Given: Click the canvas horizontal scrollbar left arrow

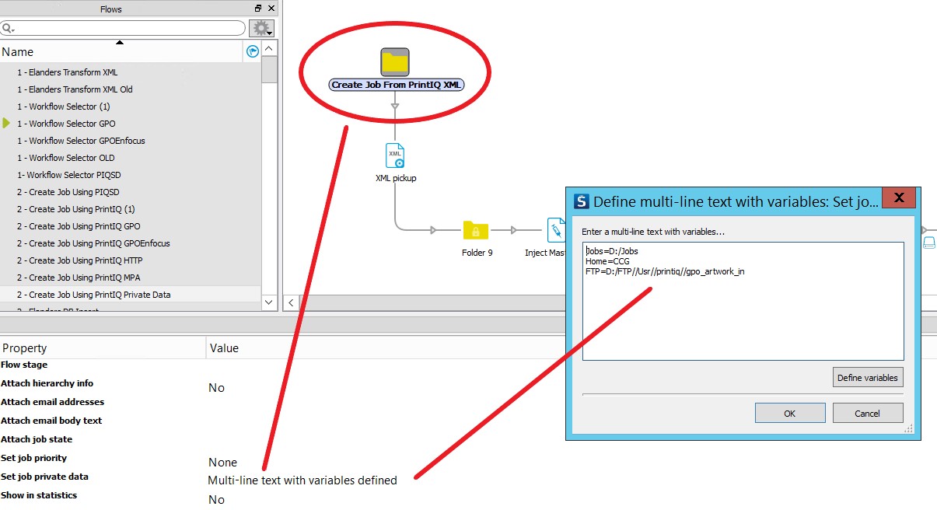Looking at the screenshot, I should point(292,302).
